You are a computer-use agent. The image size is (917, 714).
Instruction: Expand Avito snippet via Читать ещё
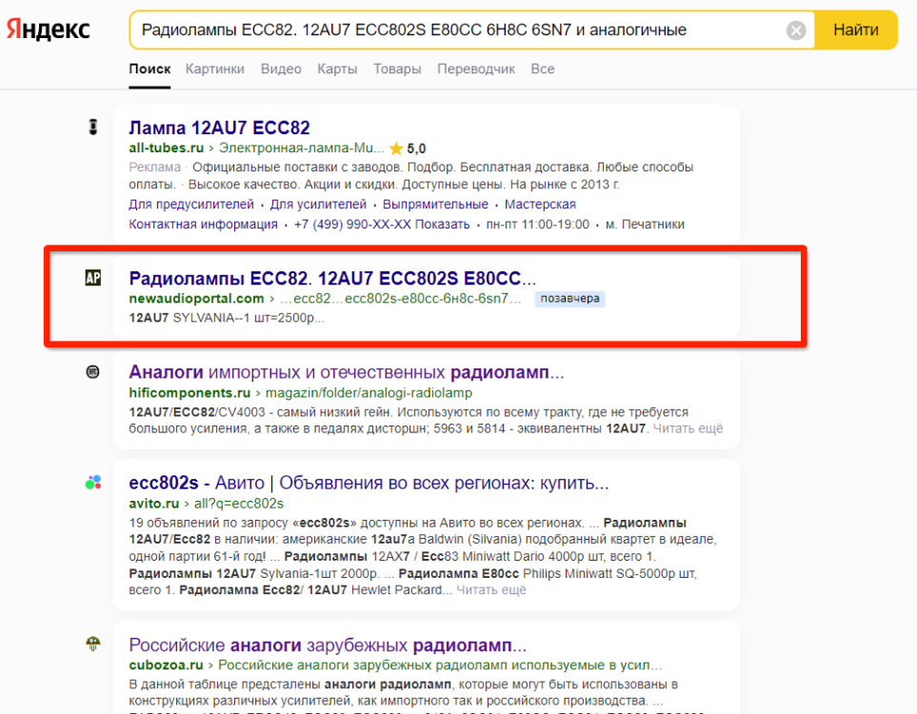click(x=491, y=590)
